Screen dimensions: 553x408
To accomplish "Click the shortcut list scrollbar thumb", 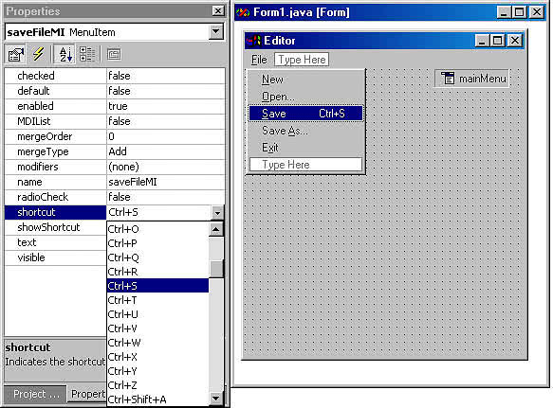I will tap(216, 269).
